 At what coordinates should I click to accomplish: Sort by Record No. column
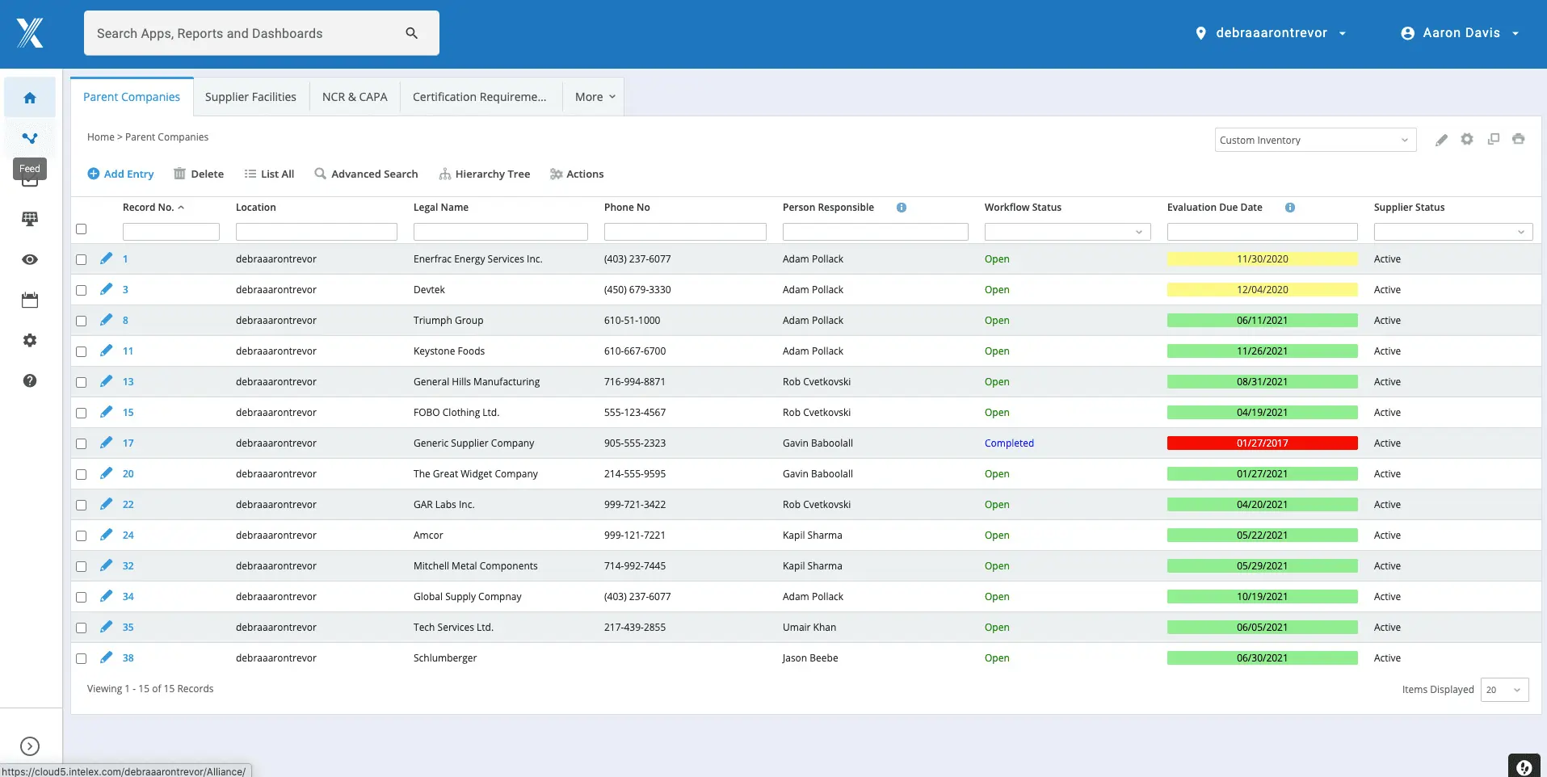point(153,208)
